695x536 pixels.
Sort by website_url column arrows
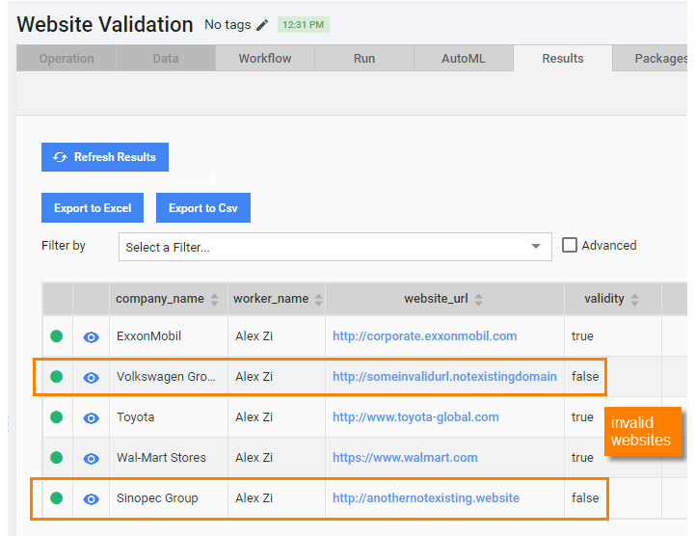pos(478,300)
